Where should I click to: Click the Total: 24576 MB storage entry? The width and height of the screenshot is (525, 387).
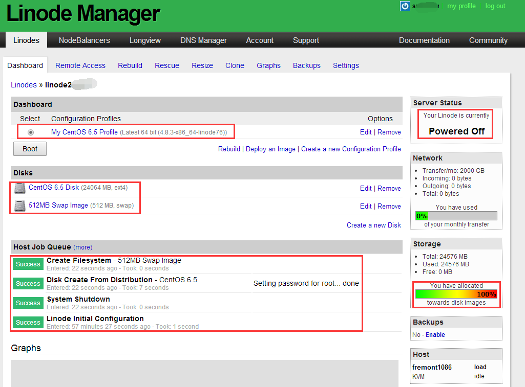coord(445,257)
